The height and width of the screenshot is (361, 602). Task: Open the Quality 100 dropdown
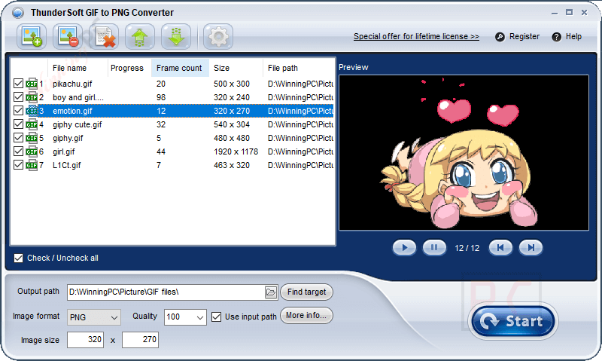click(185, 317)
